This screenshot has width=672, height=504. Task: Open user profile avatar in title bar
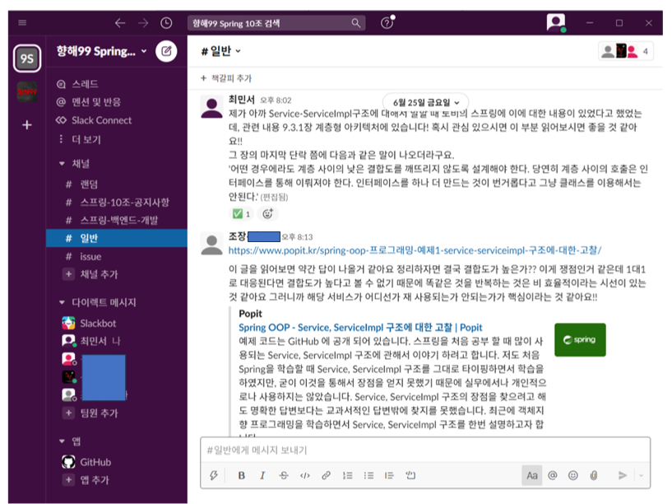[x=556, y=22]
